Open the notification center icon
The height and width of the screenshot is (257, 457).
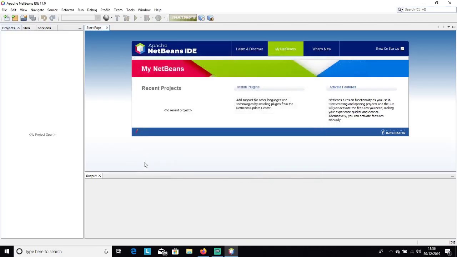click(x=448, y=251)
